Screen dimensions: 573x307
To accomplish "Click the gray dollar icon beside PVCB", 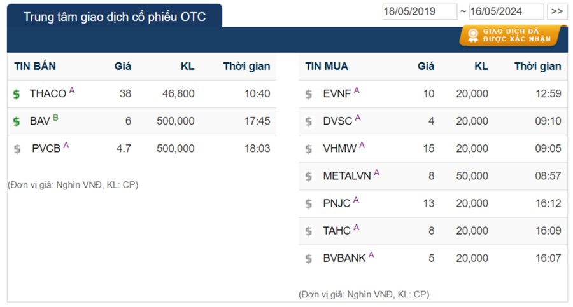I will pos(17,149).
